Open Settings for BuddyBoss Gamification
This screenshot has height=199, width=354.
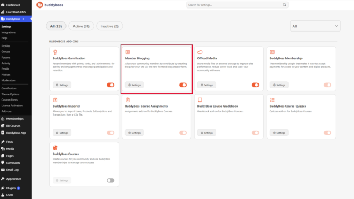click(x=62, y=85)
